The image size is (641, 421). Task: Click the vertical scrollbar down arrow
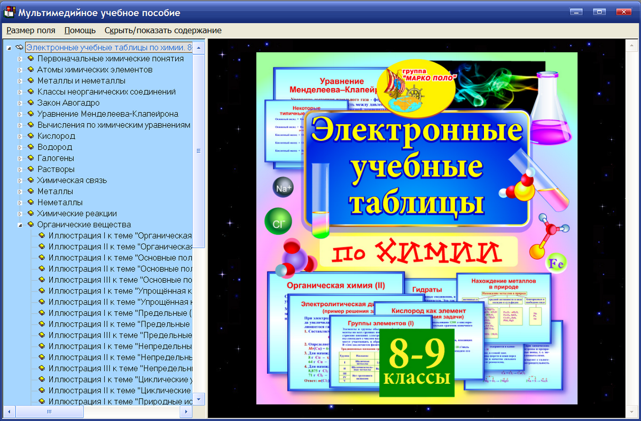pyautogui.click(x=200, y=399)
